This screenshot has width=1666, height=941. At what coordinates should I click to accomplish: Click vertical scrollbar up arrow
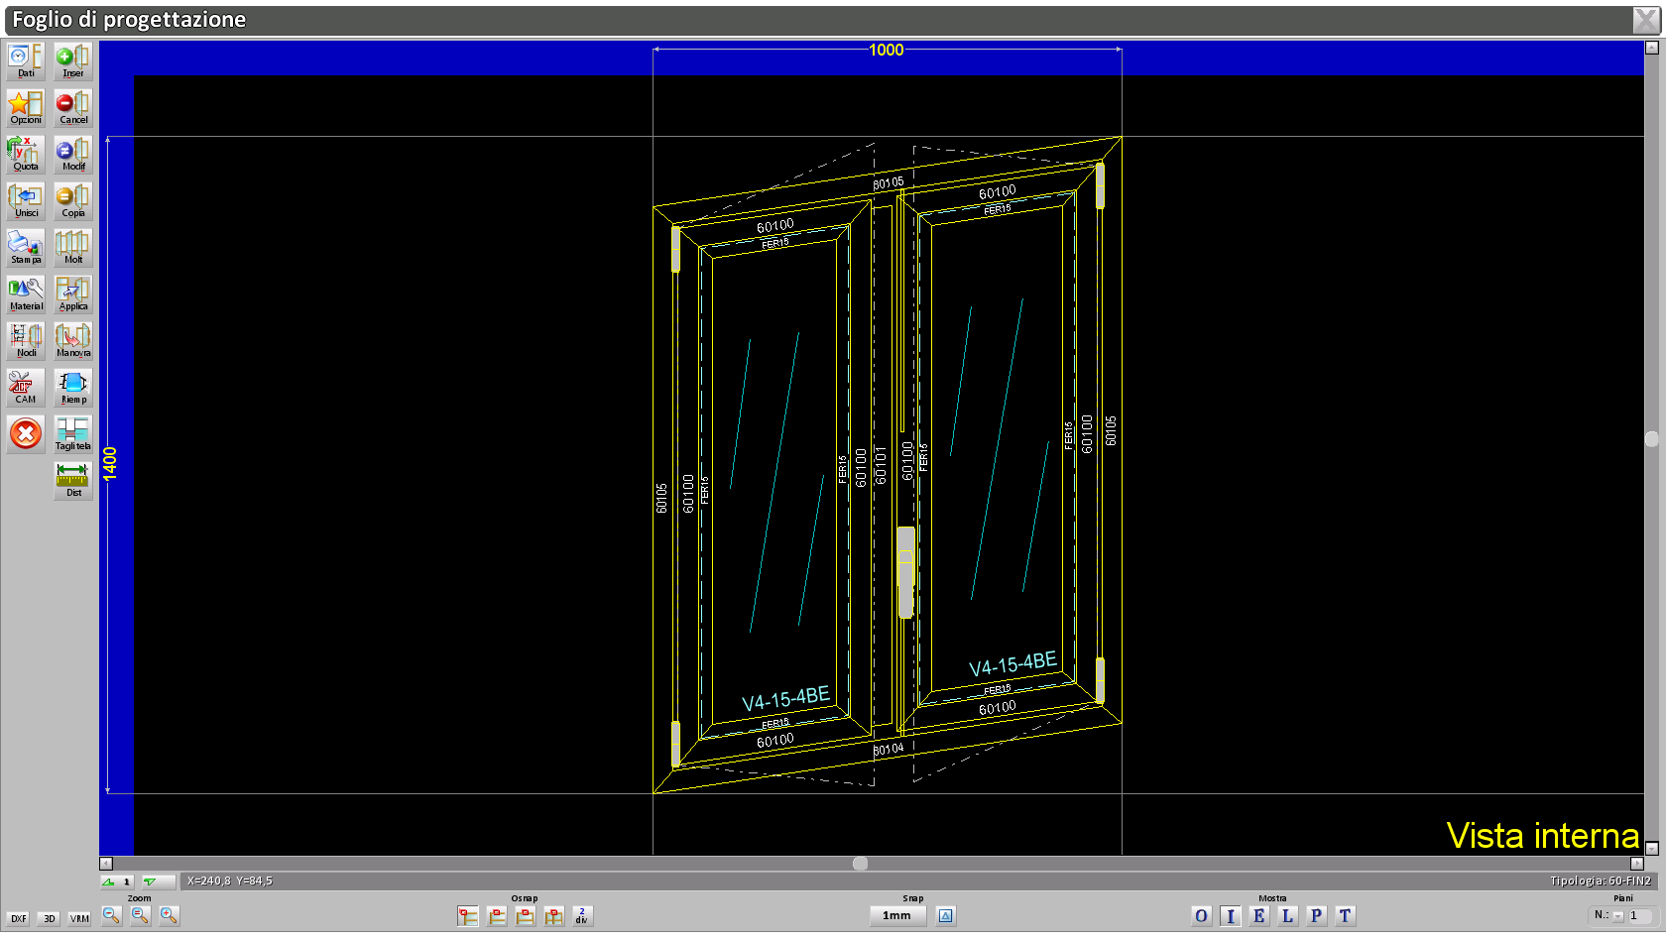pyautogui.click(x=1652, y=48)
